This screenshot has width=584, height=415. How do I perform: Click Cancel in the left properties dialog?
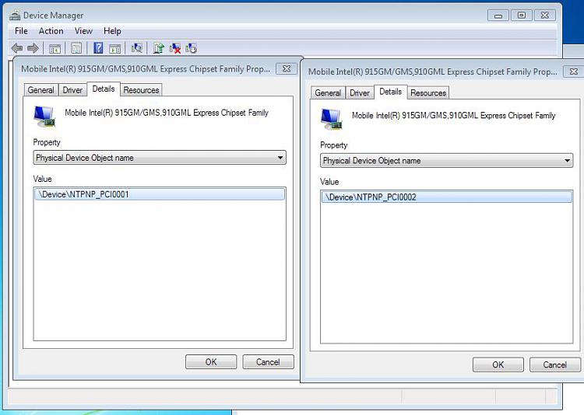[x=268, y=362]
